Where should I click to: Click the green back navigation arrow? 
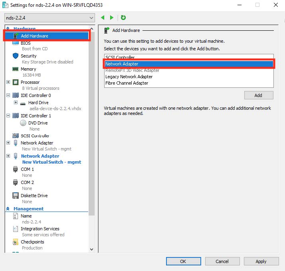[x=103, y=18]
